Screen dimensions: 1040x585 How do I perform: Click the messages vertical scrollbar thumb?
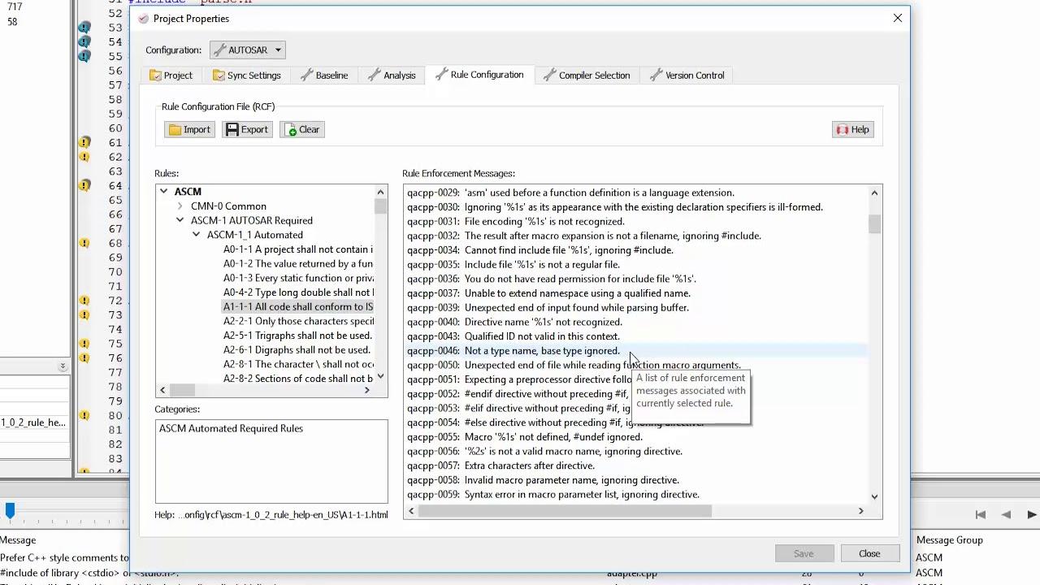[x=874, y=224]
